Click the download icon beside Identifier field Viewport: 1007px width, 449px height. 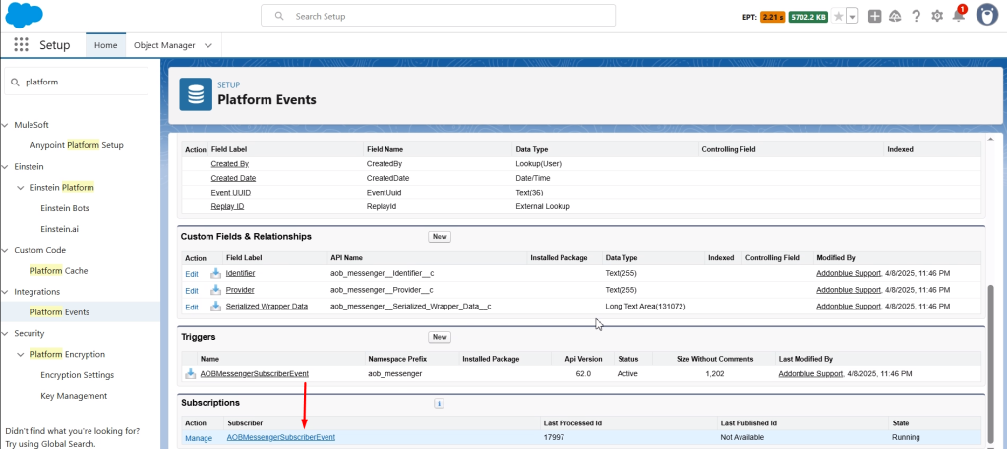click(215, 274)
